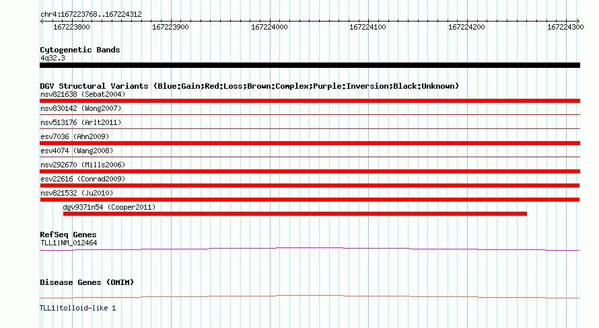Open the TLL1|tolloid-like 1 link
599x328 pixels.
tap(78, 308)
